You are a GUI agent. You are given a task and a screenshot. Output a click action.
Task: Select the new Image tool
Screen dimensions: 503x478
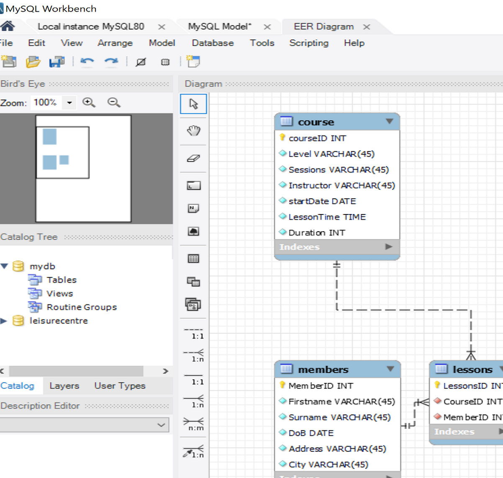click(x=193, y=231)
